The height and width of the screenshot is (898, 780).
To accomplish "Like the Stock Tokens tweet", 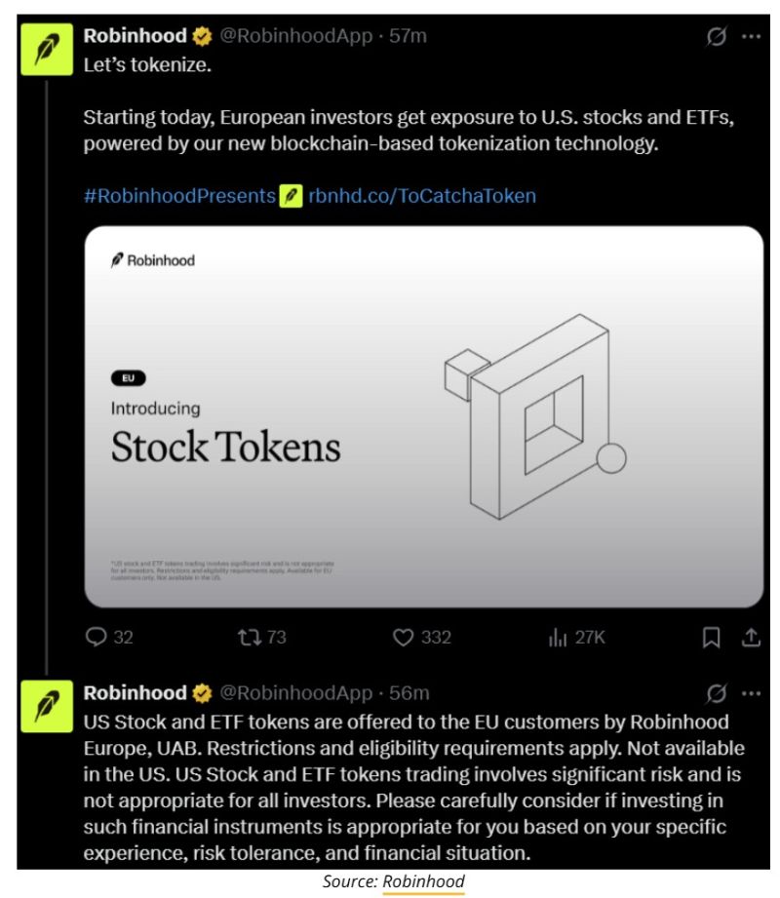I will (404, 637).
